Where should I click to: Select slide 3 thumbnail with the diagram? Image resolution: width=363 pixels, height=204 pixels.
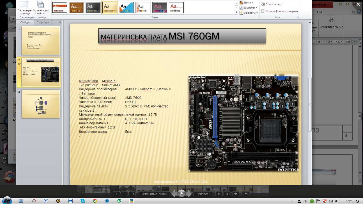point(41,104)
